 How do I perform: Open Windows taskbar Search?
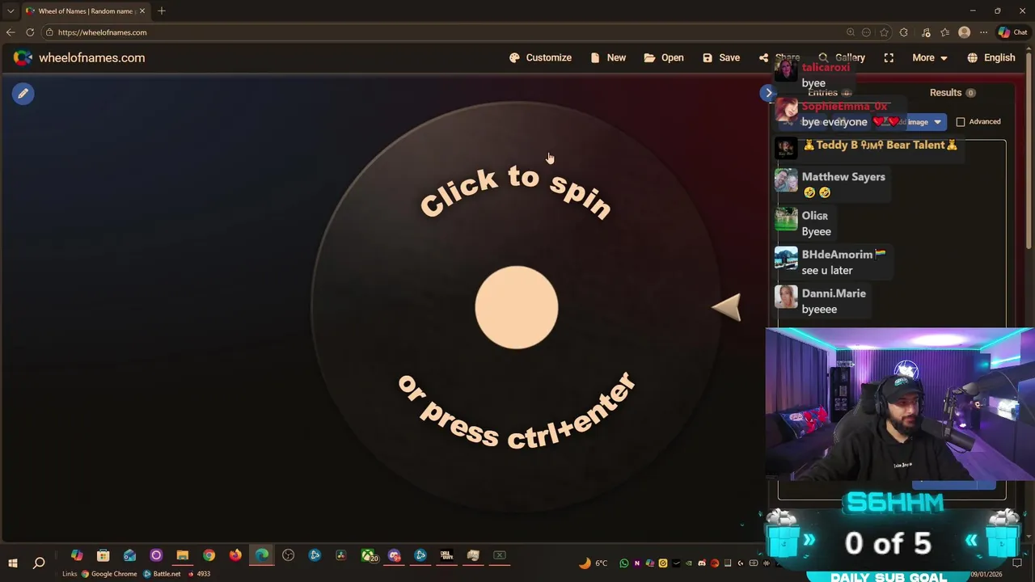tap(39, 563)
